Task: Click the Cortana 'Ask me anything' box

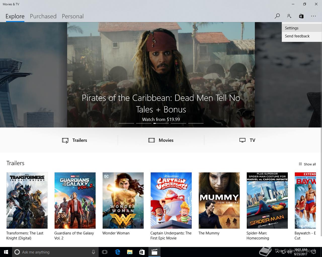Action: 55,252
